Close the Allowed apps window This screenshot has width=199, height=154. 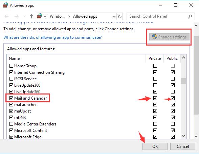click(191, 5)
